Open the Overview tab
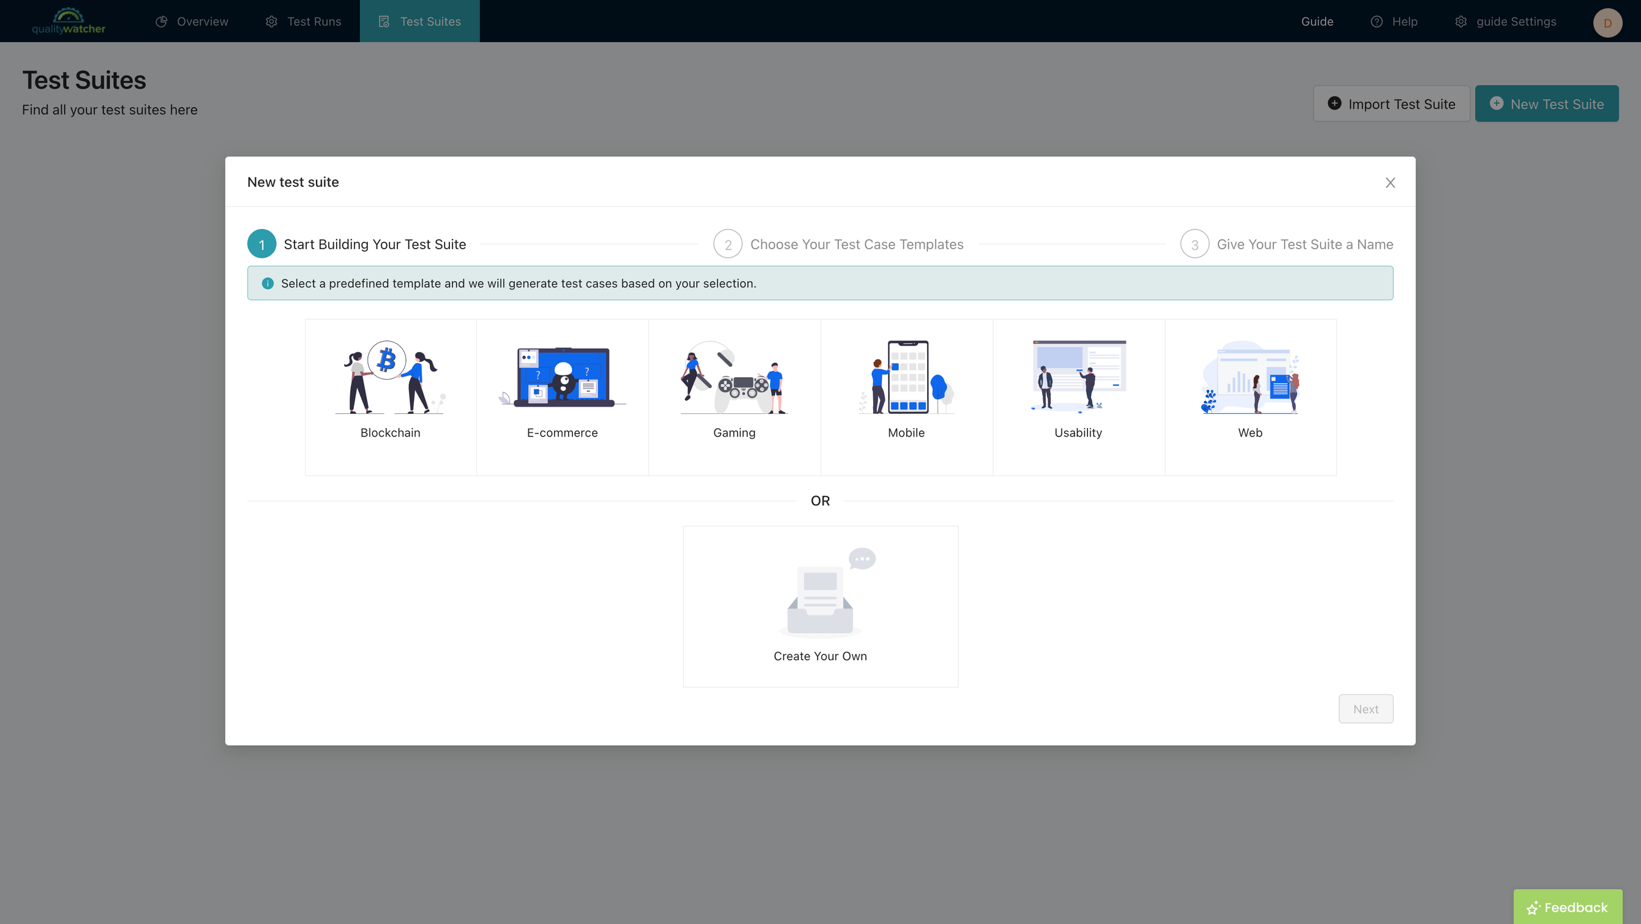 click(x=192, y=21)
